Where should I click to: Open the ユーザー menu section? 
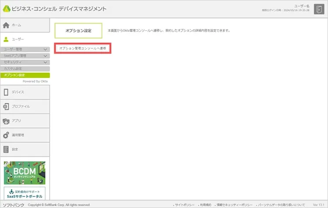(x=25, y=39)
